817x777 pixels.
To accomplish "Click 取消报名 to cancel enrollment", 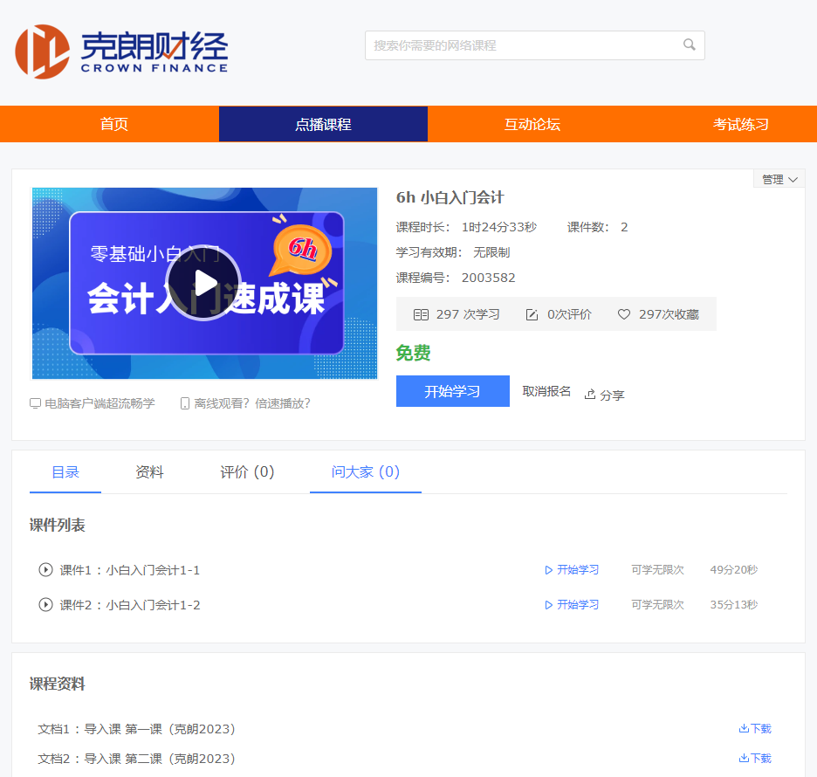I will [546, 391].
